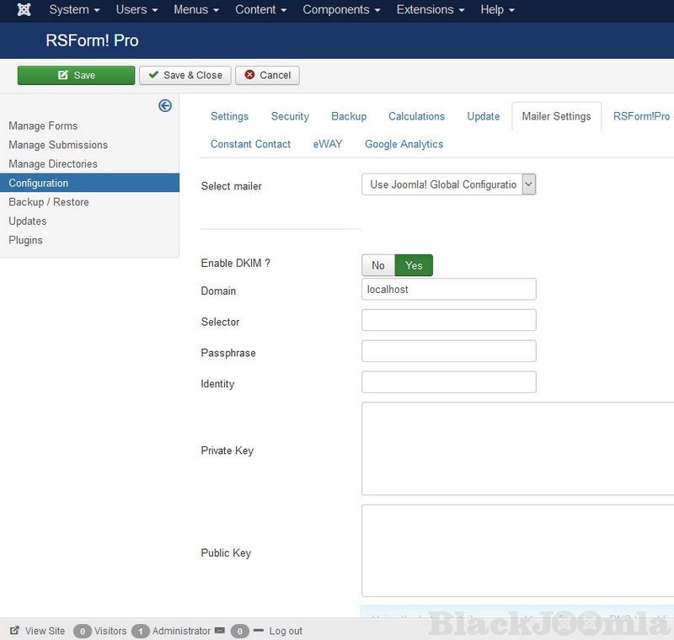Viewport: 674px width, 640px height.
Task: Click the View Site external link icon
Action: click(x=14, y=631)
